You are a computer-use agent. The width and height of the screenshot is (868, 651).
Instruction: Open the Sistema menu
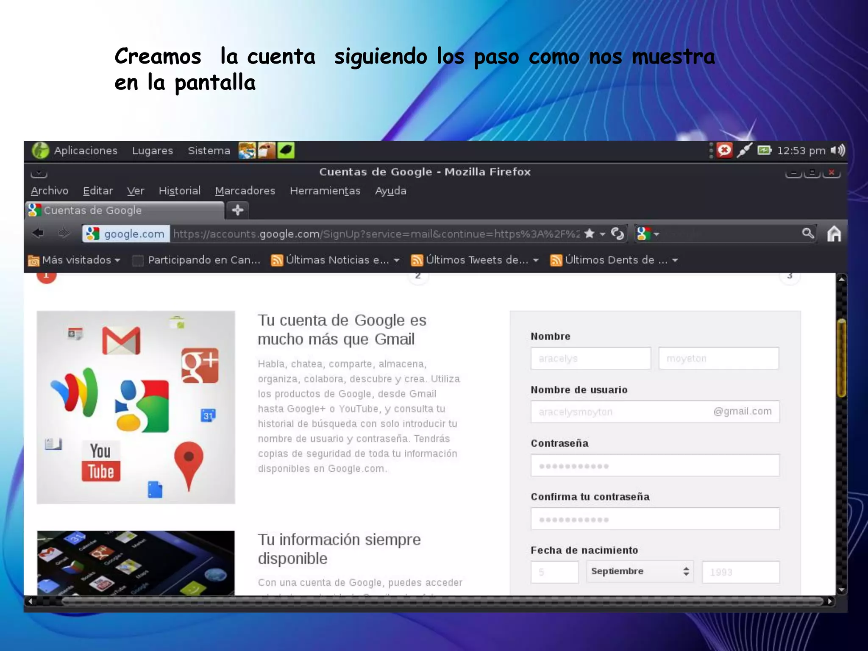point(209,150)
